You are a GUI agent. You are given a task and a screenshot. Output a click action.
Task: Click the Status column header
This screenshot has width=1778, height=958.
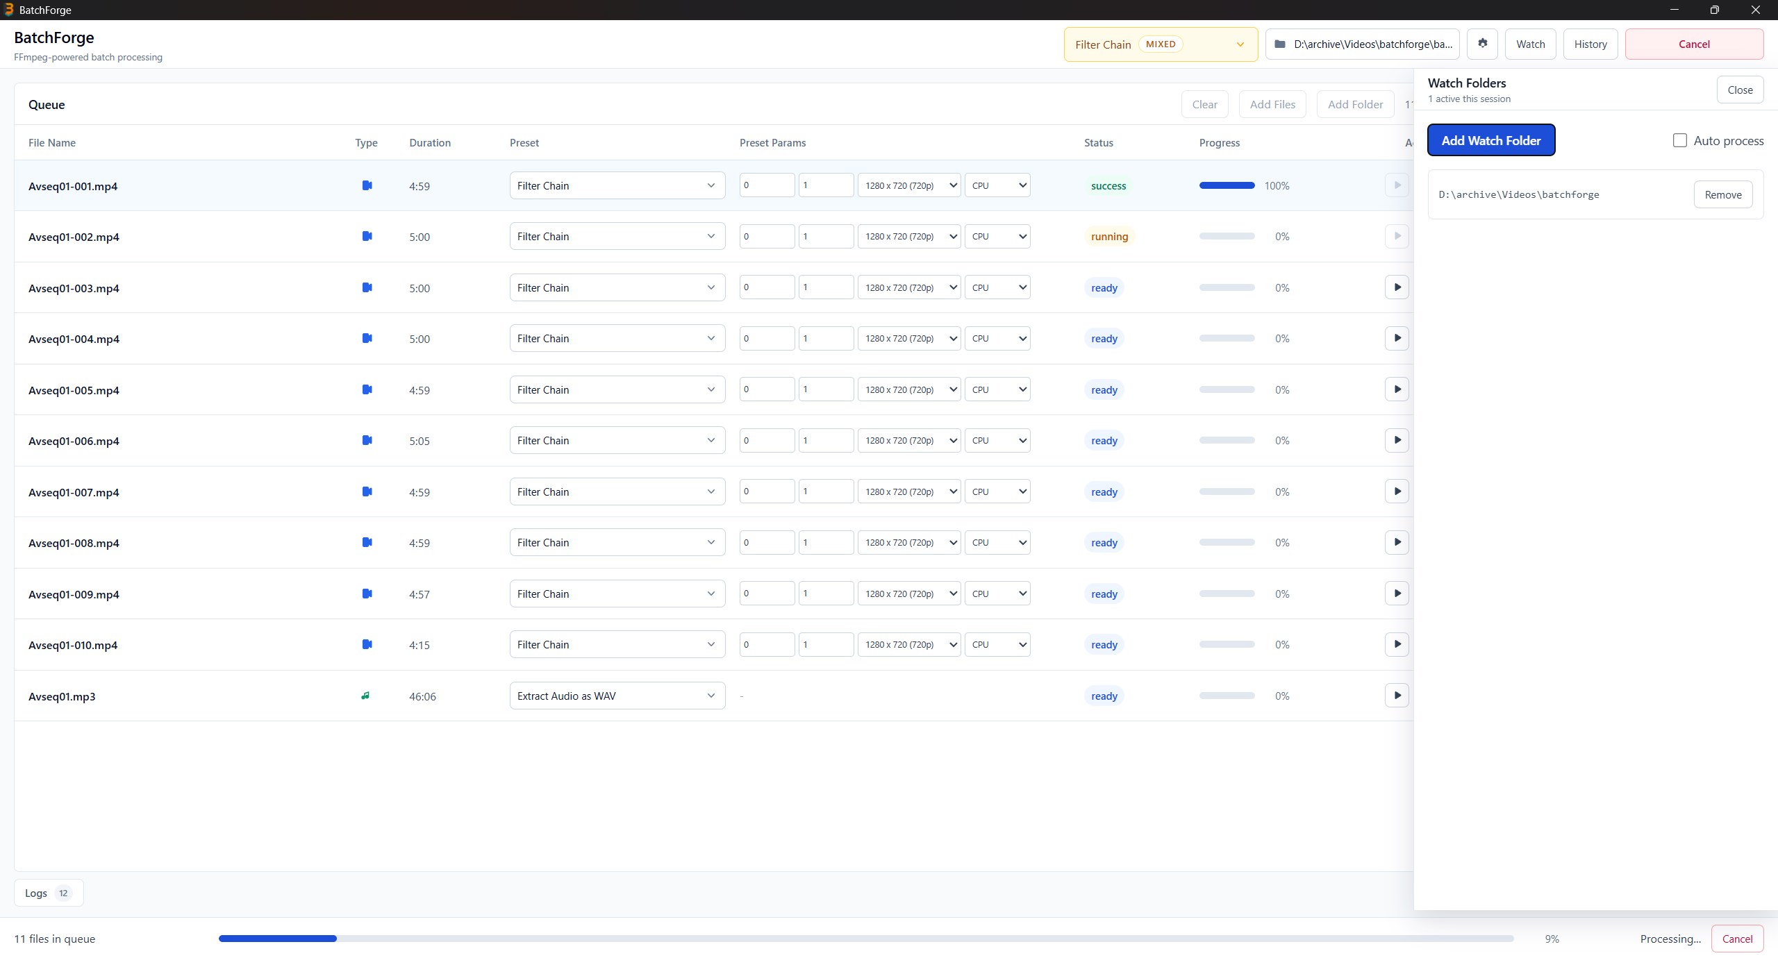[1099, 142]
